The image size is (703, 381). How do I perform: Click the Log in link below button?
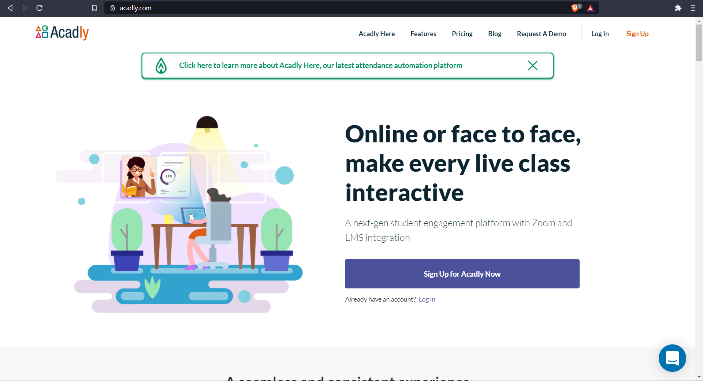[427, 299]
